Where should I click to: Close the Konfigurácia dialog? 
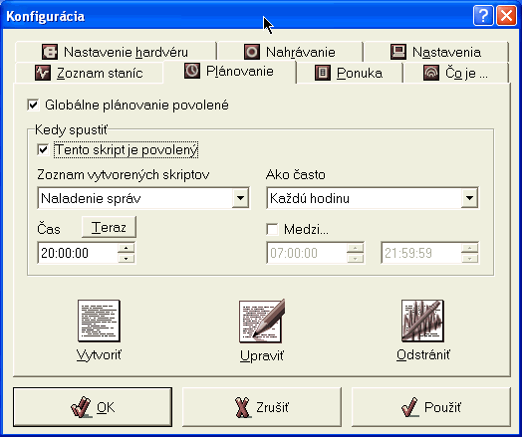pyautogui.click(x=506, y=16)
